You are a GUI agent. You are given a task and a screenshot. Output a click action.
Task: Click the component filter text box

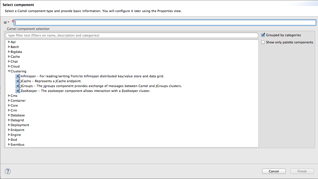click(x=132, y=35)
